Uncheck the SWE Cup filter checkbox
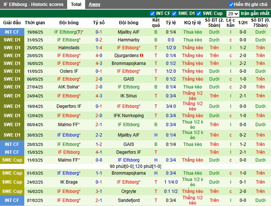The height and width of the screenshot is (206, 271). click(x=199, y=13)
